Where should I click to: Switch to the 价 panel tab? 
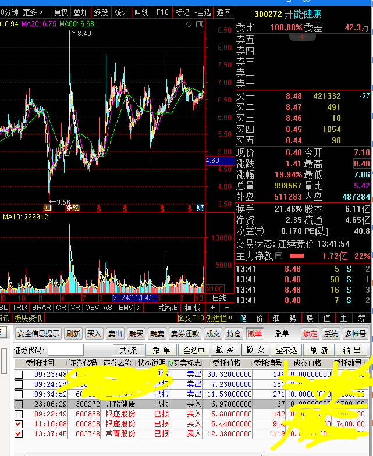tap(260, 319)
